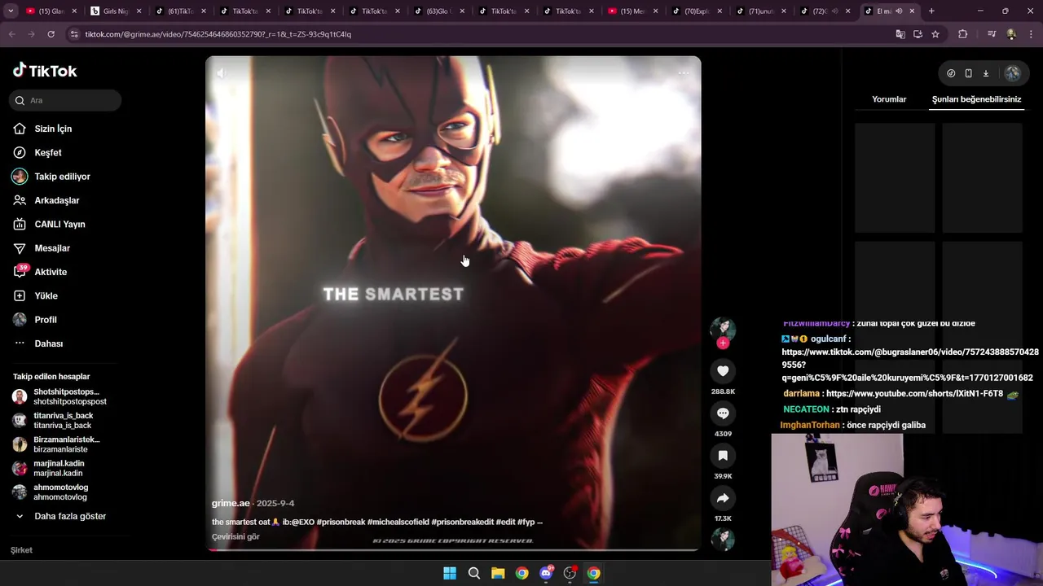Open the Windows Start menu
The image size is (1043, 586).
point(450,573)
